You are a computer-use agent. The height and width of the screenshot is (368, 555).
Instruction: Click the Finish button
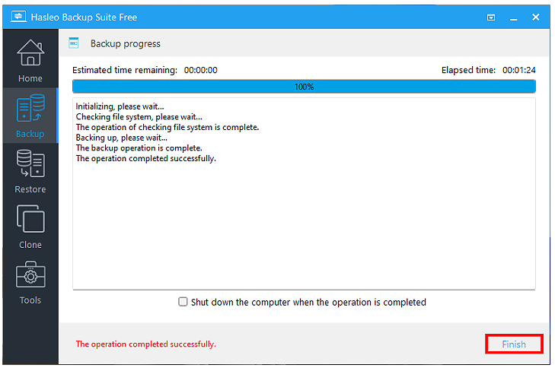pos(514,344)
